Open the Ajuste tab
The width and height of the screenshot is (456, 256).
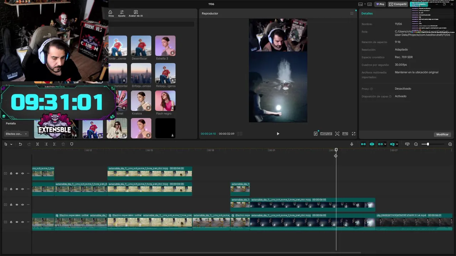122,14
